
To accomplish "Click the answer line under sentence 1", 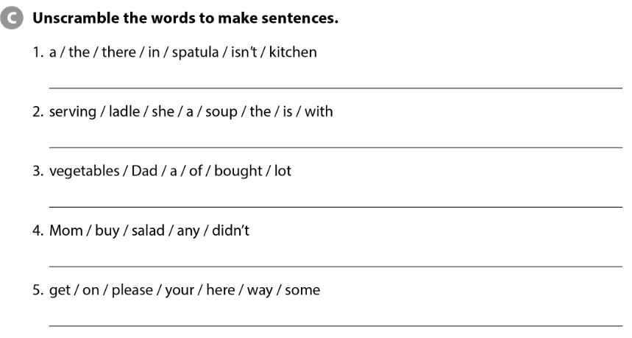I will [335, 87].
